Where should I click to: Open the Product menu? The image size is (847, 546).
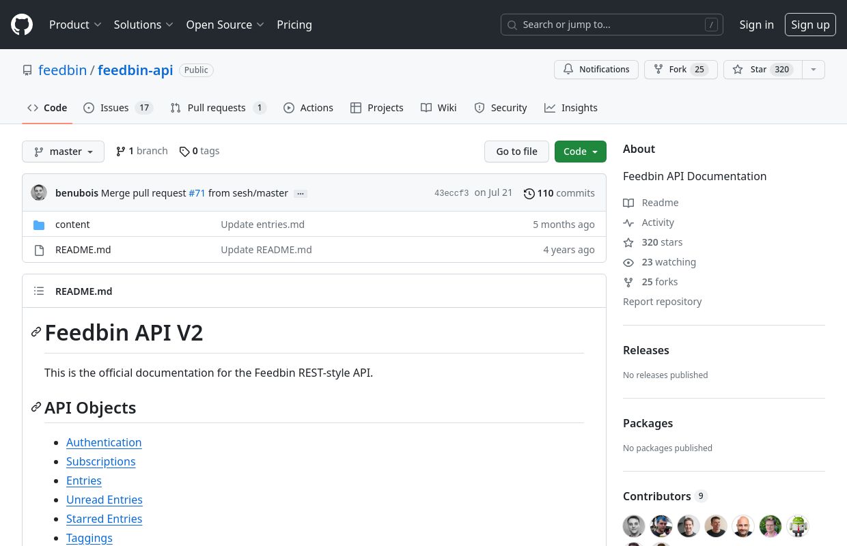click(x=75, y=25)
